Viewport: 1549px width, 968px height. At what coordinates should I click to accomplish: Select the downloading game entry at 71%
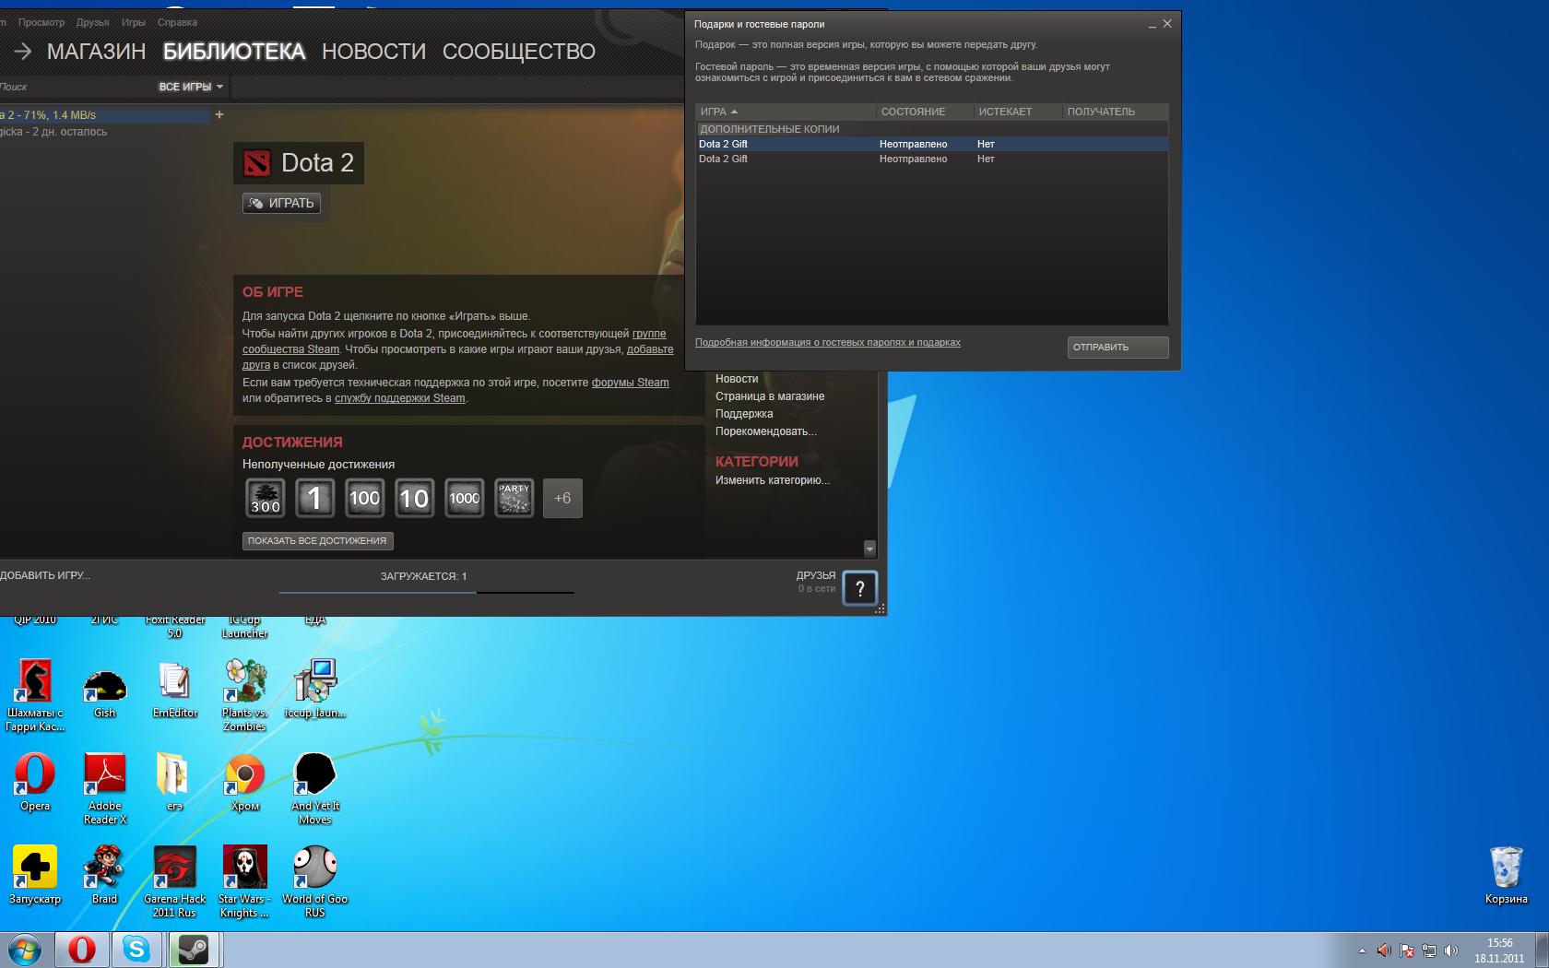[x=105, y=115]
